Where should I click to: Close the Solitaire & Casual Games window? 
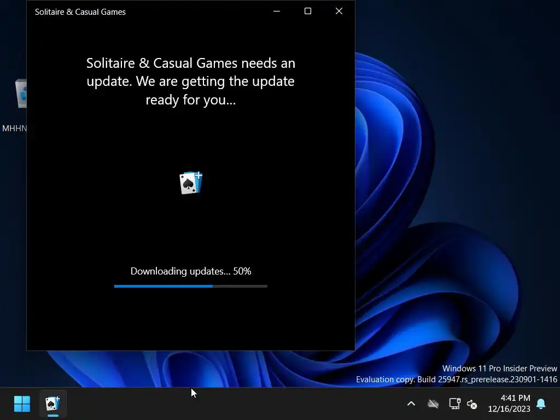[x=339, y=11]
